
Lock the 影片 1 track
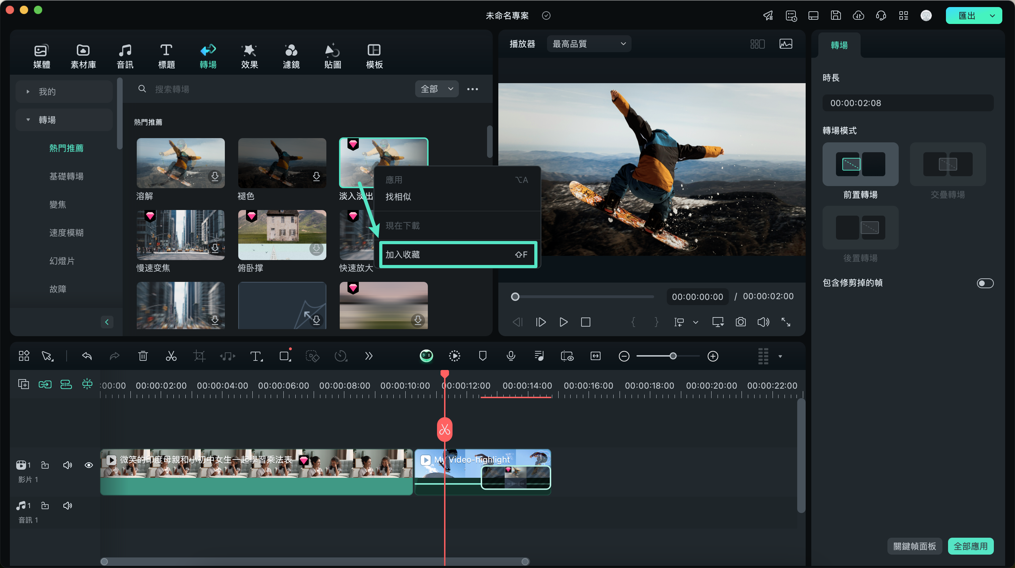45,465
